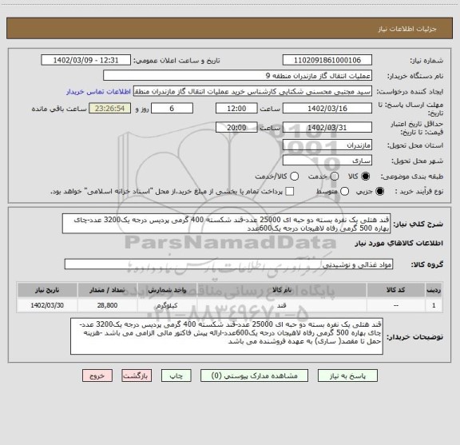Screen dimensions: 460x445
Task: Click the announcement date field 1402/03/09 - 12:31
Action: pos(85,60)
